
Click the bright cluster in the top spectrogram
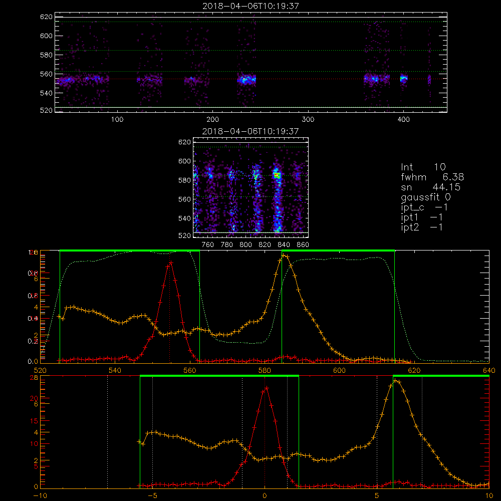[x=246, y=79]
